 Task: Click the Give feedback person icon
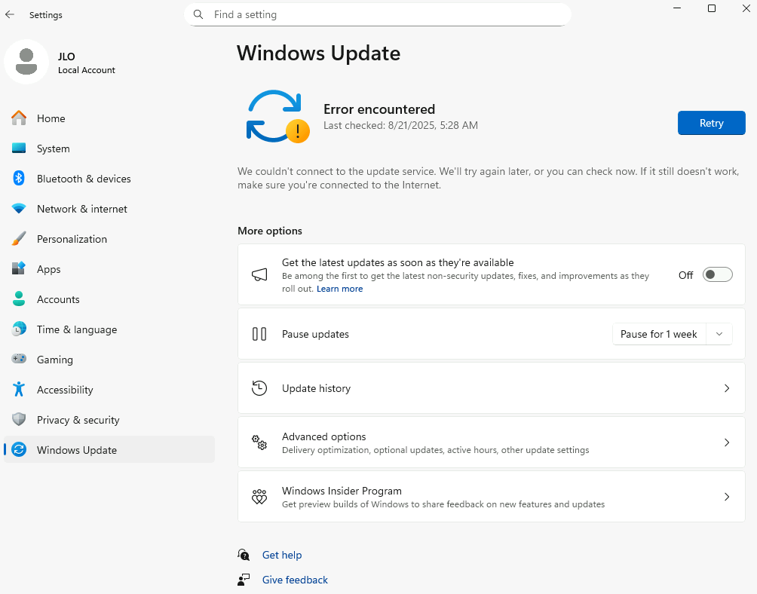(244, 580)
